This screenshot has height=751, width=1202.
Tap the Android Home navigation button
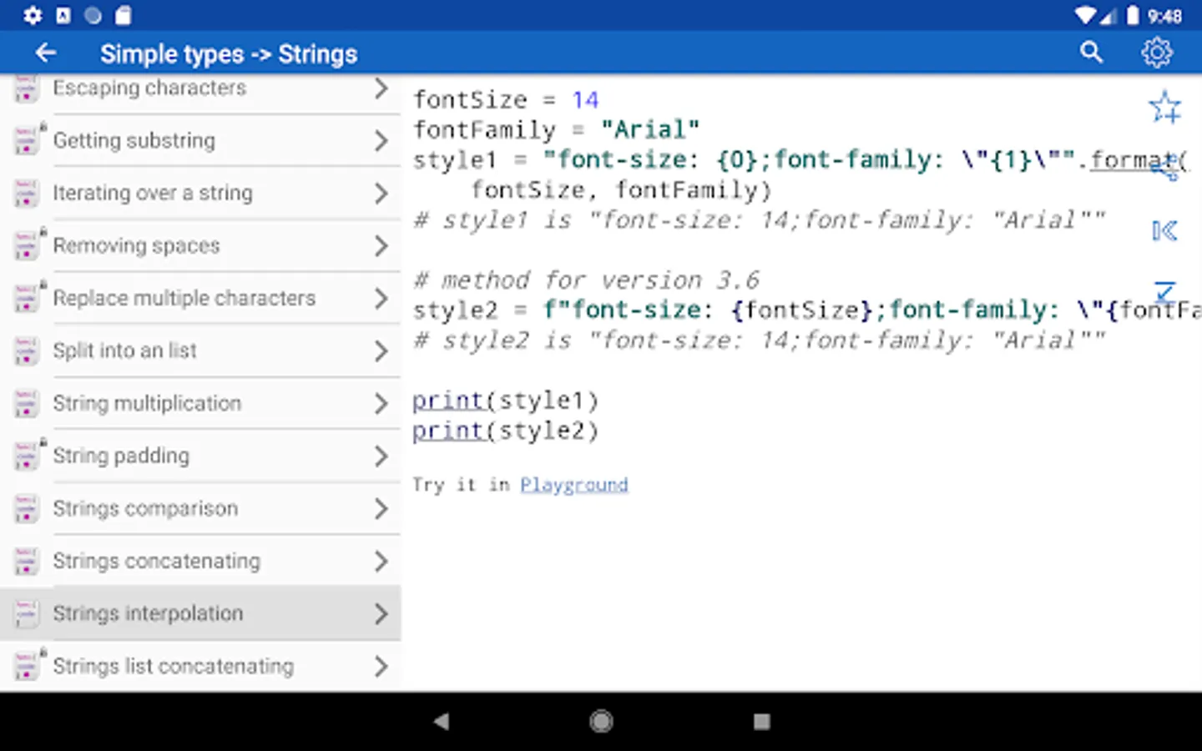click(601, 721)
